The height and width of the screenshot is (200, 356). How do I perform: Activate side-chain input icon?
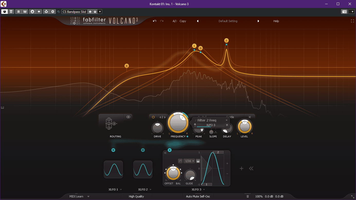click(x=46, y=12)
